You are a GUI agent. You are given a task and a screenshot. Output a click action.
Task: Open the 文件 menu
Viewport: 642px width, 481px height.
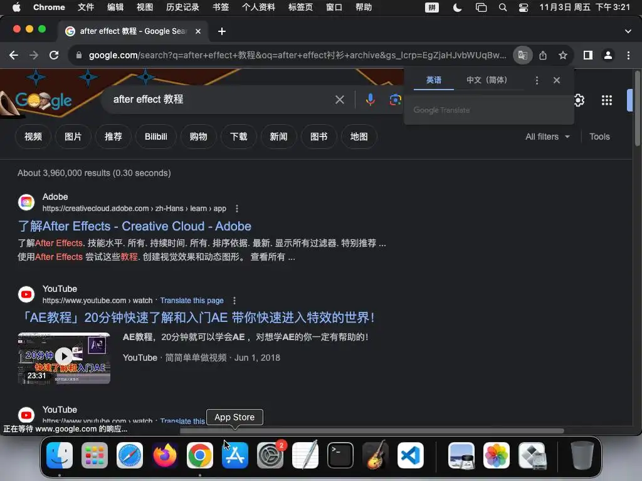[85, 8]
